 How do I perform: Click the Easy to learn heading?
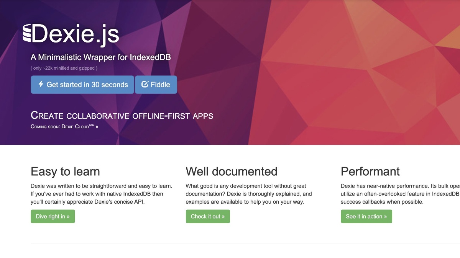coord(65,171)
